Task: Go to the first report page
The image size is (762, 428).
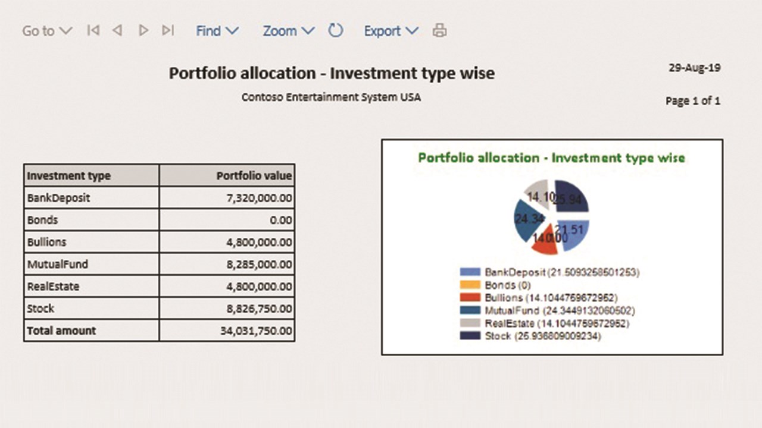Action: tap(93, 30)
